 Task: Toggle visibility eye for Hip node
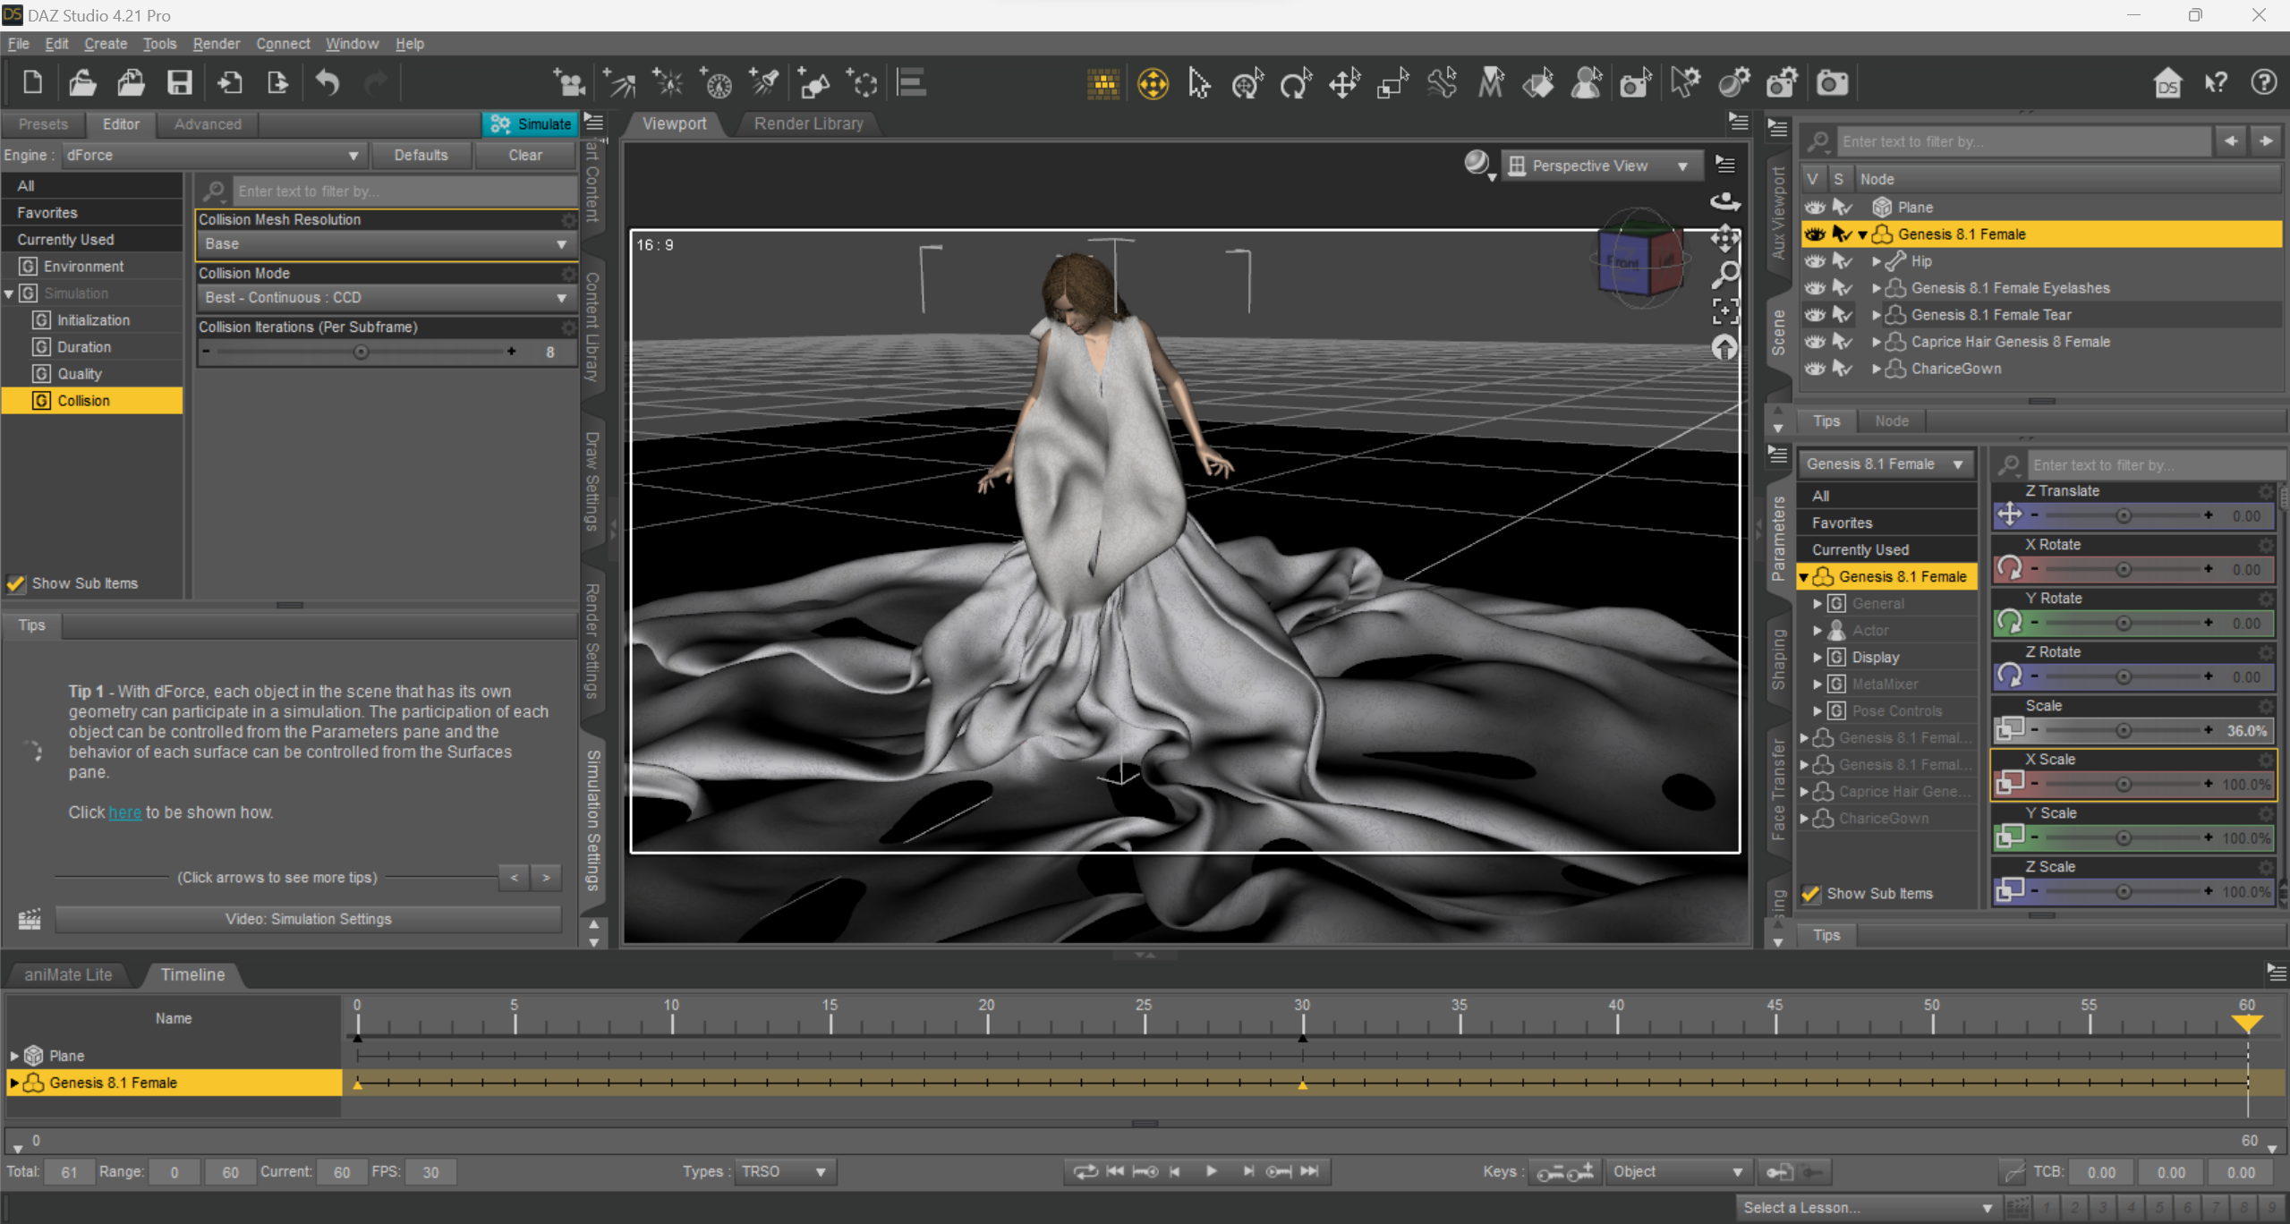[1814, 261]
